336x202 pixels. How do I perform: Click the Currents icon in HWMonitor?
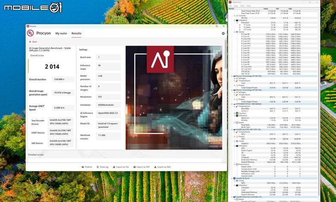(x=237, y=16)
